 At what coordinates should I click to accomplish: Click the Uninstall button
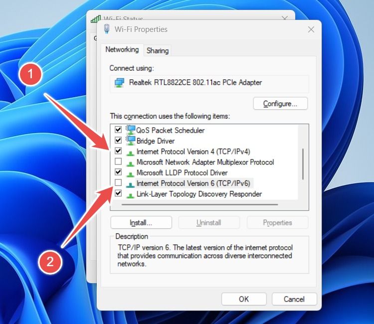point(209,223)
